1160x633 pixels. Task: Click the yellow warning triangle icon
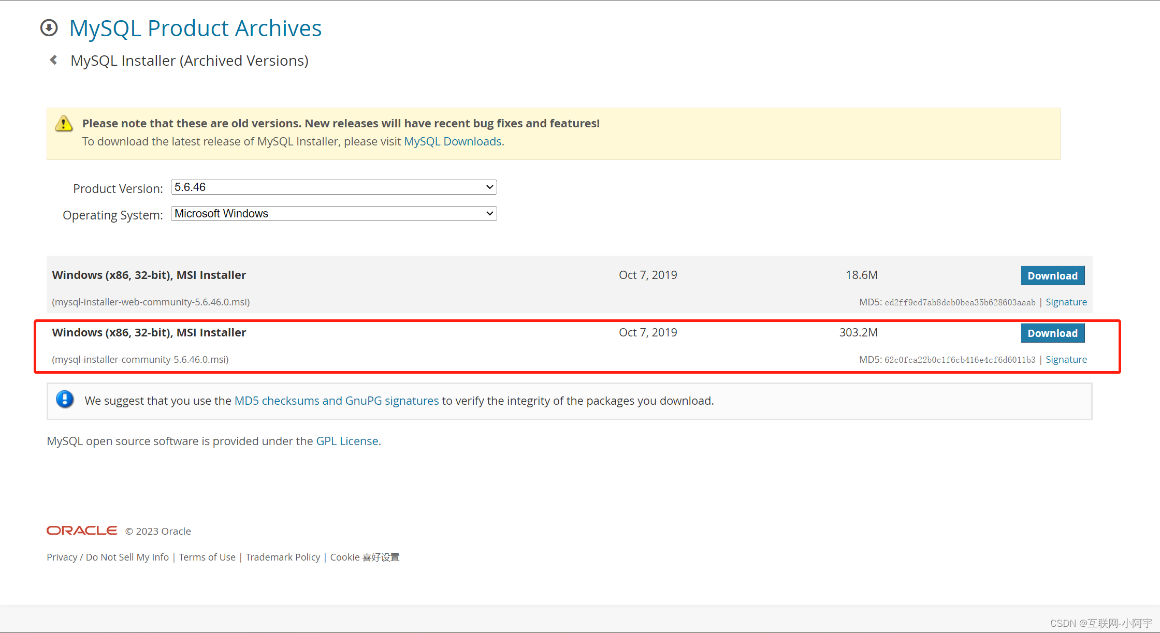pyautogui.click(x=63, y=123)
